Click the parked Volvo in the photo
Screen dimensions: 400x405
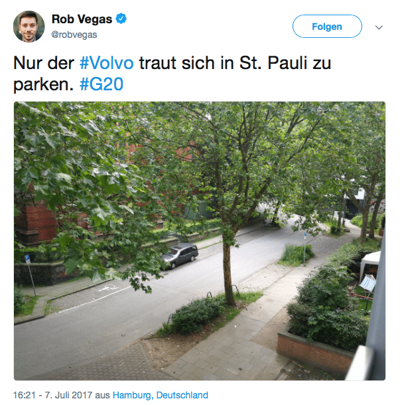(x=180, y=256)
